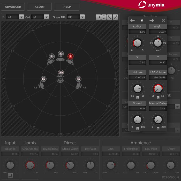Select the red R speaker node
The width and height of the screenshot is (181, 181).
point(70,56)
